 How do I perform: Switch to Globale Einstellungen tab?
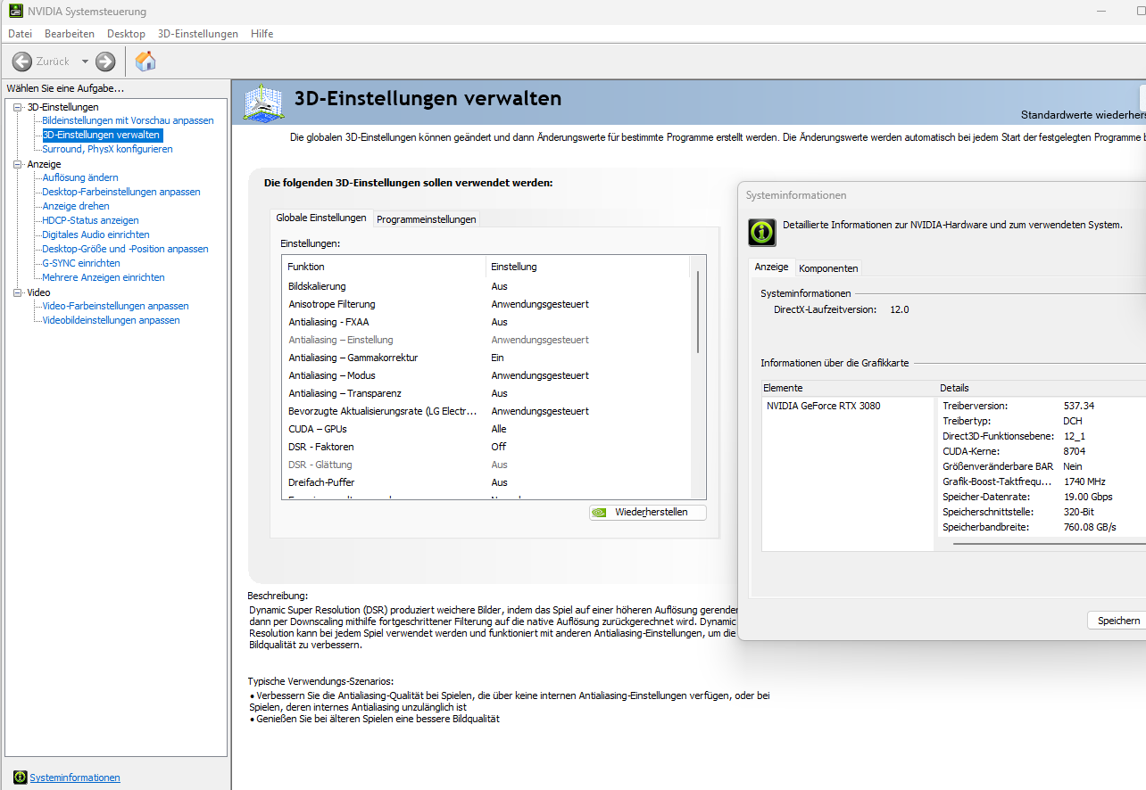tap(321, 218)
